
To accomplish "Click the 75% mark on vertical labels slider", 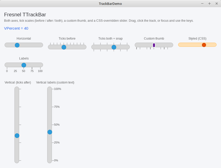I will click(57, 107).
